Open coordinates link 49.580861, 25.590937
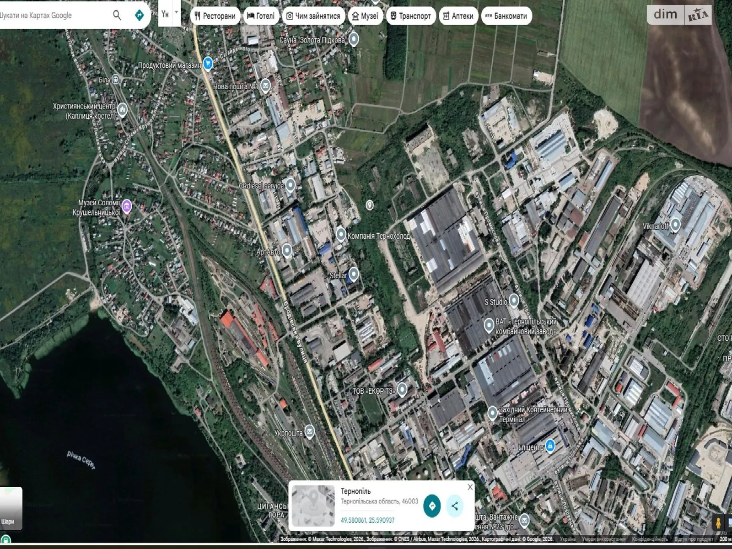 367,520
